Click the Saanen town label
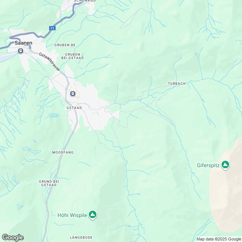Image resolution: width=242 pixels, height=242 pixels. tap(23, 43)
